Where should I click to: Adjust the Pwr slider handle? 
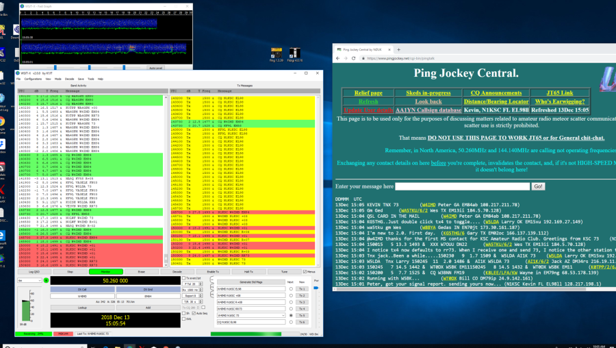coord(316,289)
